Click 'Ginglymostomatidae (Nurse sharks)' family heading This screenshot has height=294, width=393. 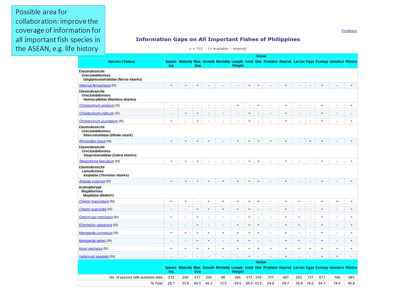pos(113,80)
